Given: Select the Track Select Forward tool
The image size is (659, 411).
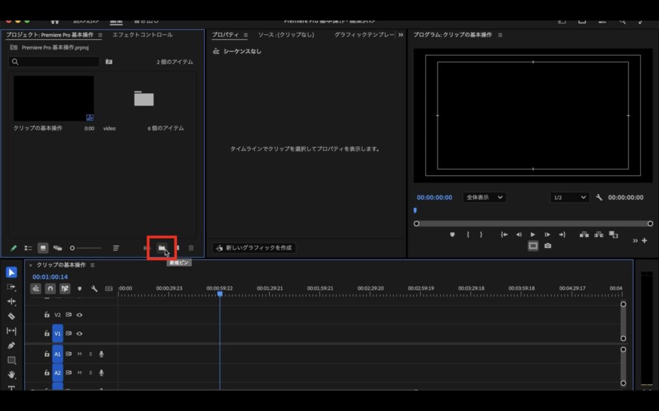Looking at the screenshot, I should click(12, 287).
